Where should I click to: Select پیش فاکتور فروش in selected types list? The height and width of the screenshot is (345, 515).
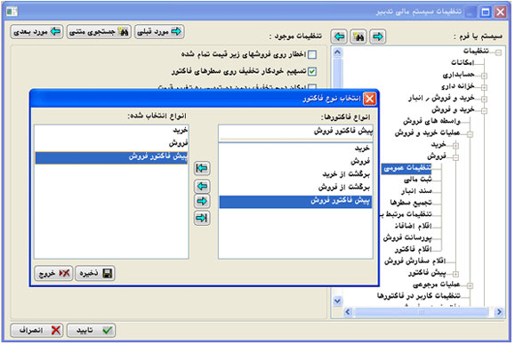click(x=112, y=157)
